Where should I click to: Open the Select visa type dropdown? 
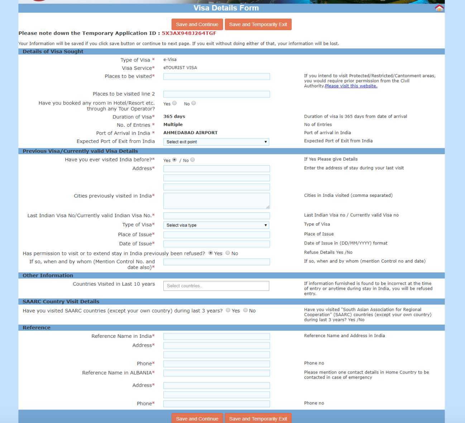point(216,225)
